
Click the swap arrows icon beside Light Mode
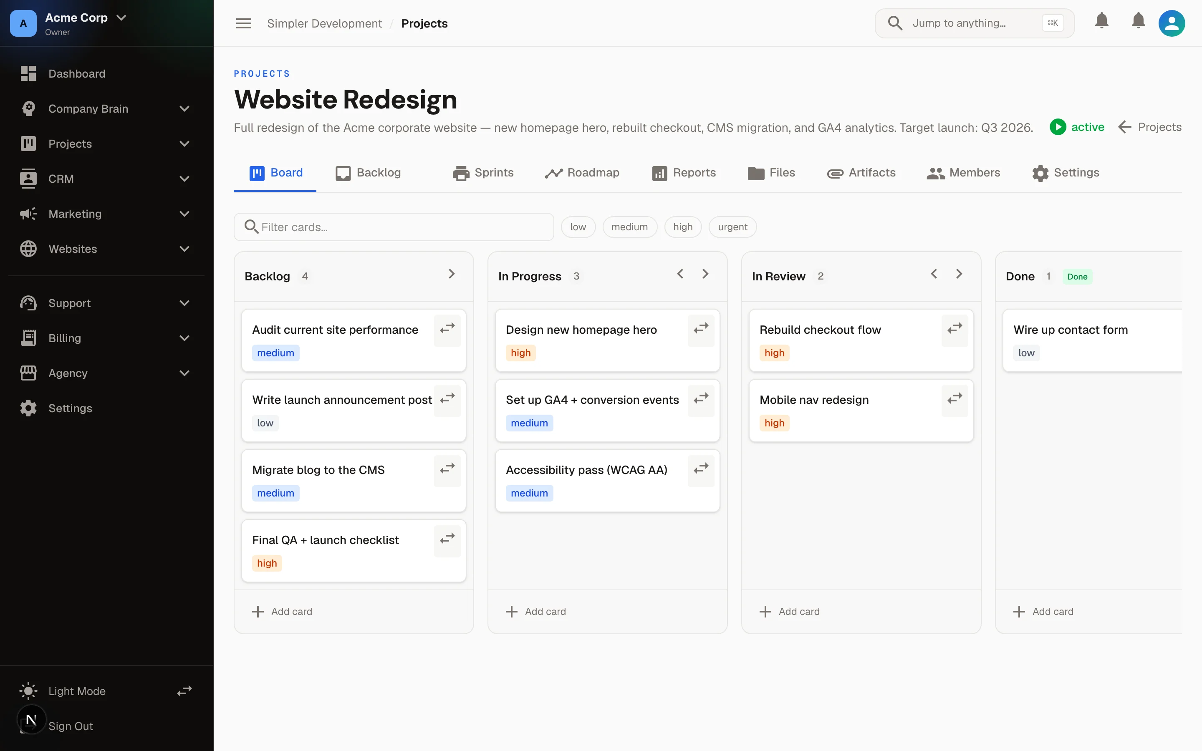coord(185,691)
